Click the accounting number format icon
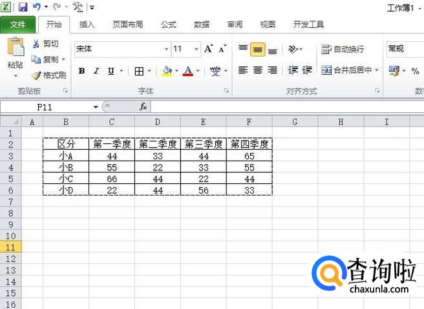This screenshot has width=424, height=309. point(394,71)
